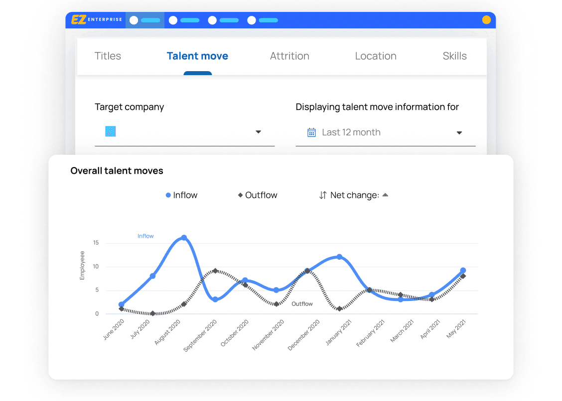Open the Target company dropdown
The height and width of the screenshot is (401, 562).
(x=184, y=132)
